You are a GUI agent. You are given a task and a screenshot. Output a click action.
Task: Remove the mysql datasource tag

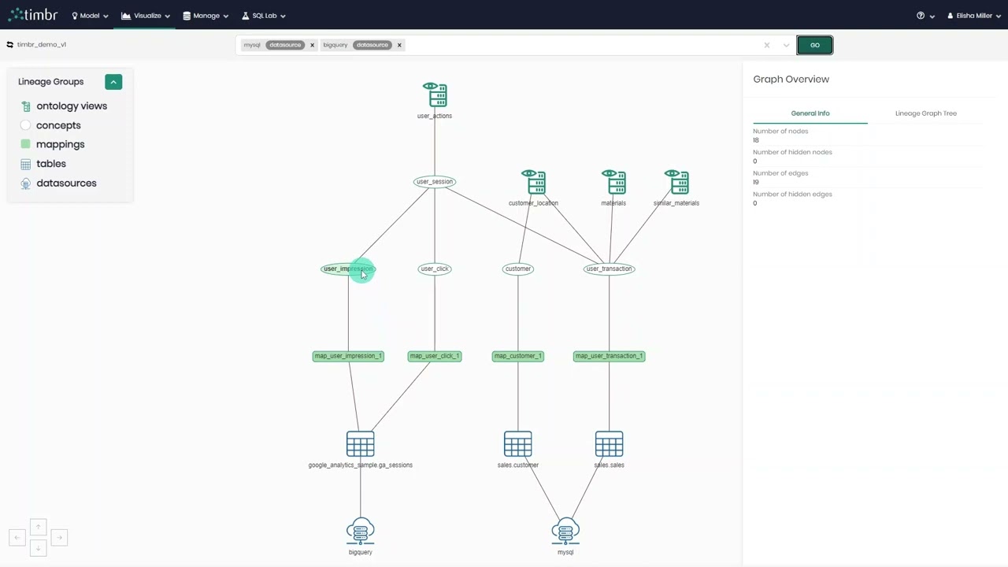(312, 45)
